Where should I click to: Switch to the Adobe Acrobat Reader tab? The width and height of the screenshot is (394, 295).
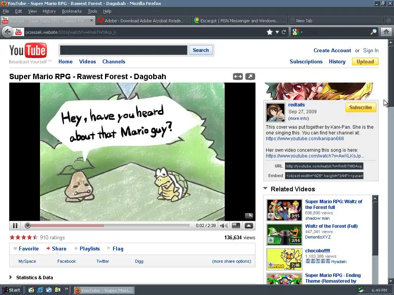pos(143,21)
